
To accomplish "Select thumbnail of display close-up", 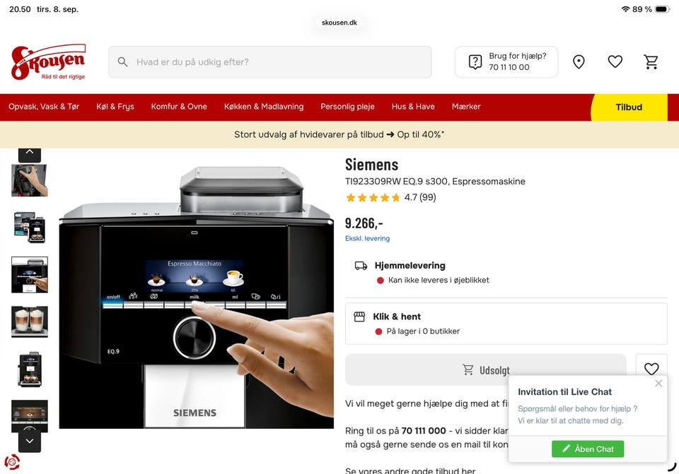I will click(30, 415).
